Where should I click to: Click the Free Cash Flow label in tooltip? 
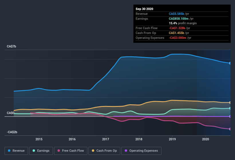coord(147,28)
